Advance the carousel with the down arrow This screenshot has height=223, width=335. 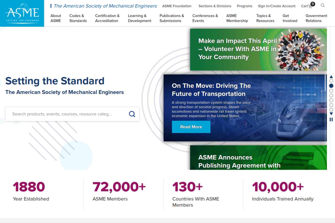(331, 114)
